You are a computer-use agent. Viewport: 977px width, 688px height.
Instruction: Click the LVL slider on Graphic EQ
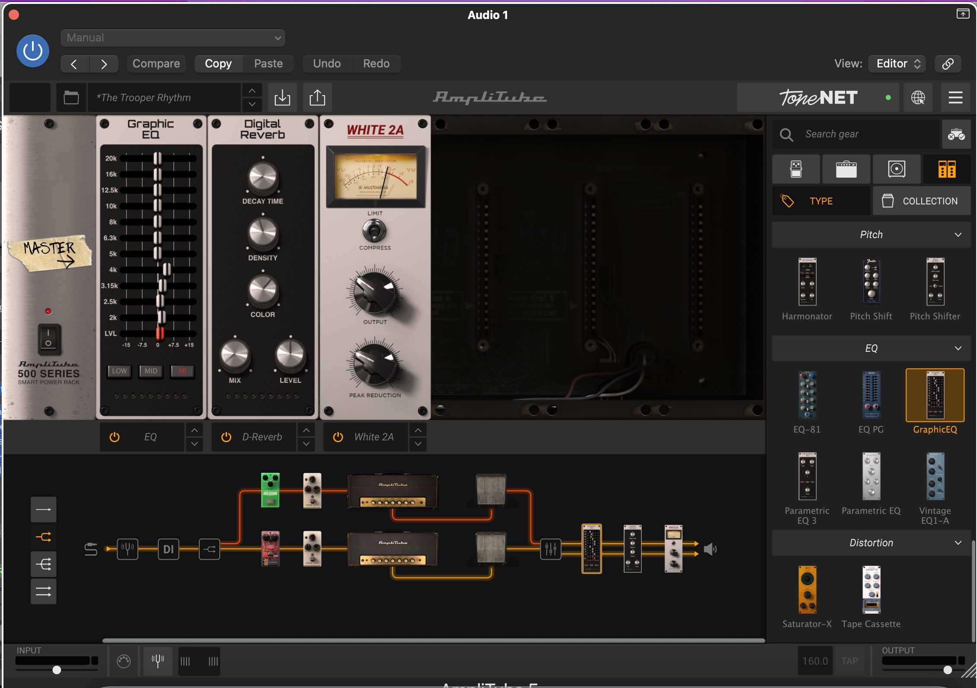(x=160, y=333)
